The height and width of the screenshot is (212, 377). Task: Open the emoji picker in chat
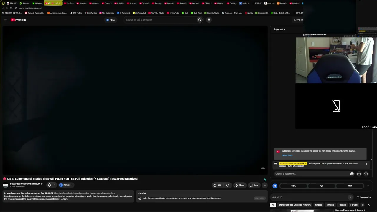[x=352, y=174]
